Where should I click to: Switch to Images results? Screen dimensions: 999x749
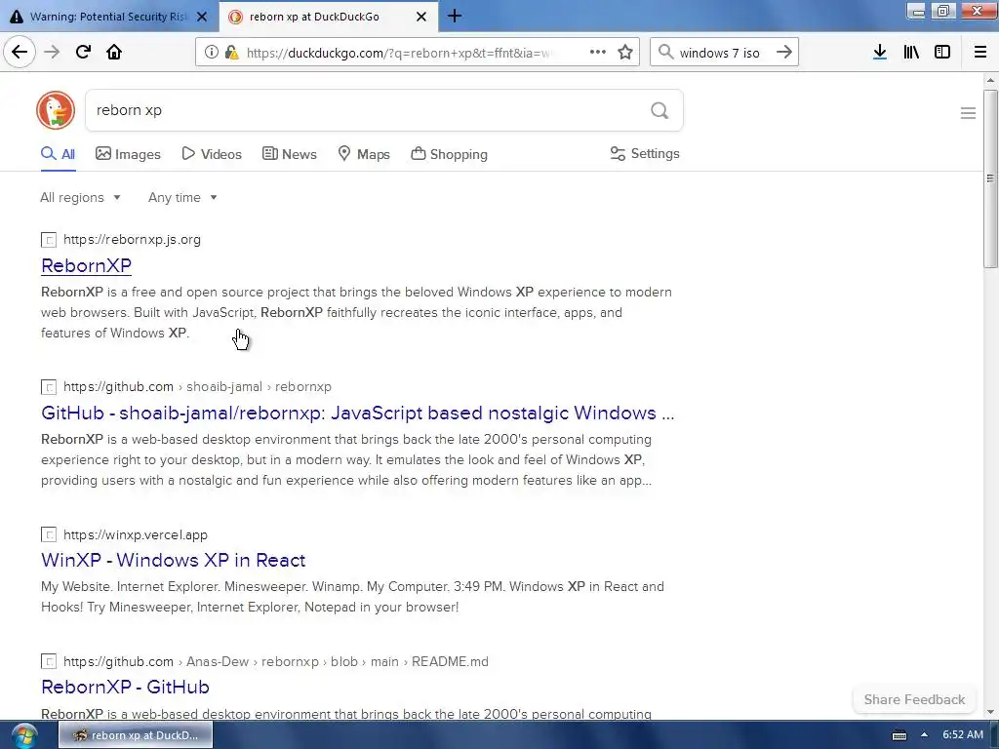click(x=128, y=154)
